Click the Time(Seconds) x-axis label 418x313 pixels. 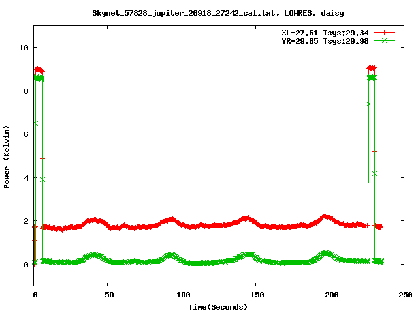pyautogui.click(x=217, y=307)
